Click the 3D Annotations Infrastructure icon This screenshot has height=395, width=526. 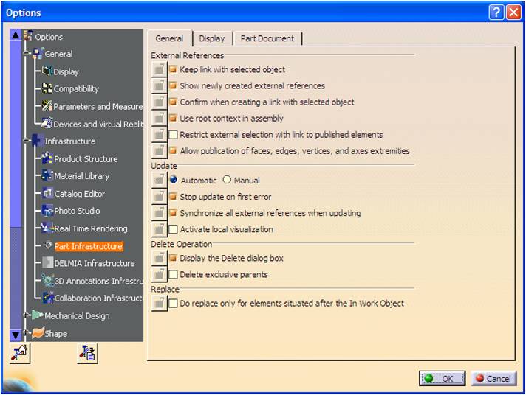(47, 281)
